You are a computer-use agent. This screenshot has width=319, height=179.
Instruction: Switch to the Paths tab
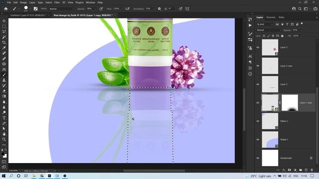pyautogui.click(x=282, y=17)
